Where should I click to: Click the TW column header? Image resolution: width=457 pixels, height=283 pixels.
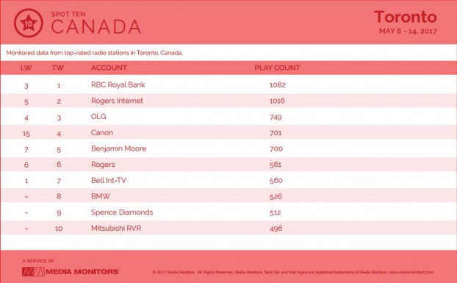pyautogui.click(x=58, y=68)
